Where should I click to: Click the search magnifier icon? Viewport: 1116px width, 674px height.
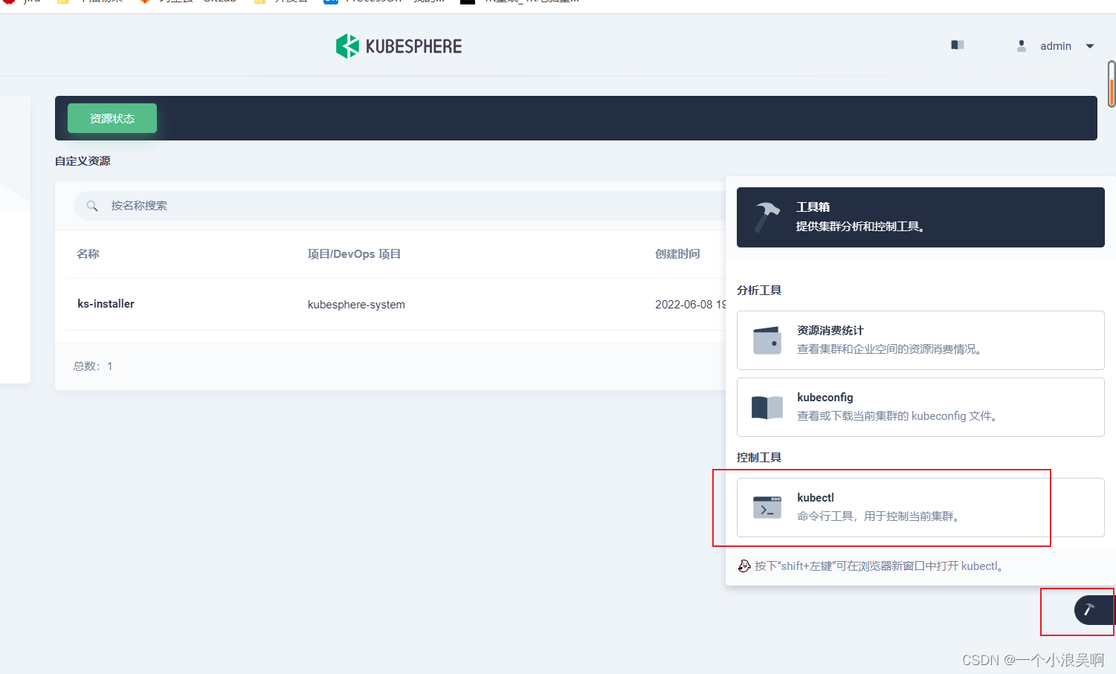pos(92,206)
